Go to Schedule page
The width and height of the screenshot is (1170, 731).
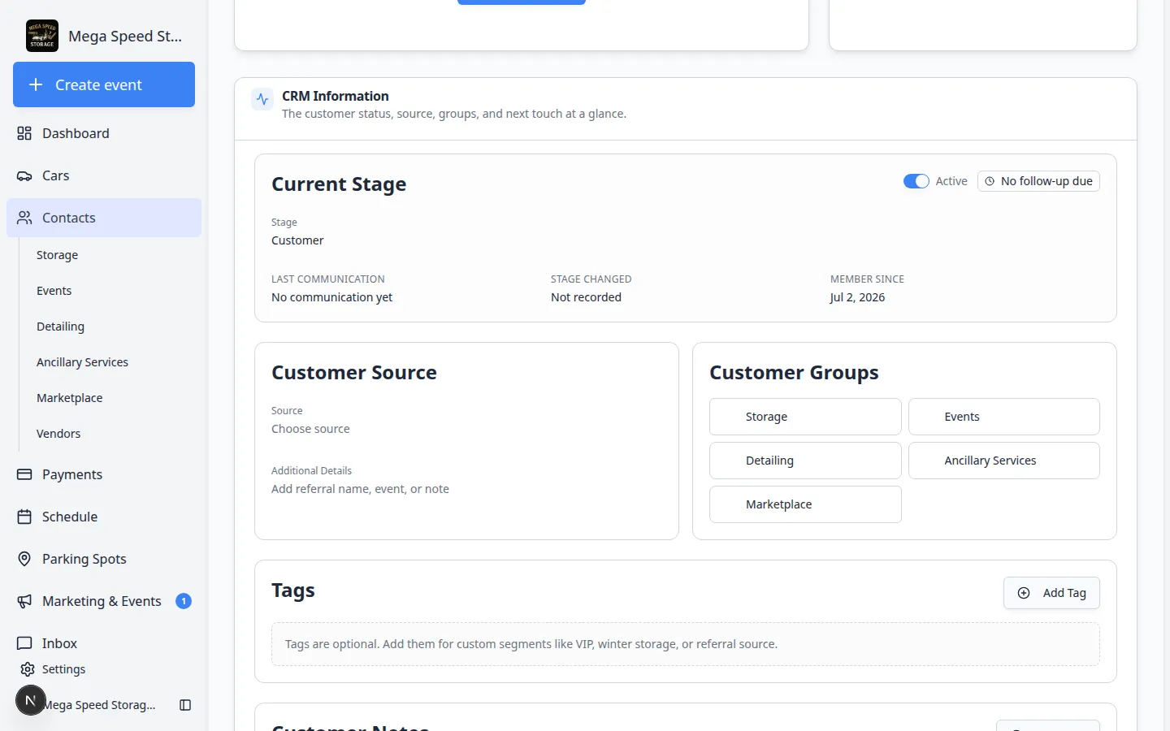(104, 517)
